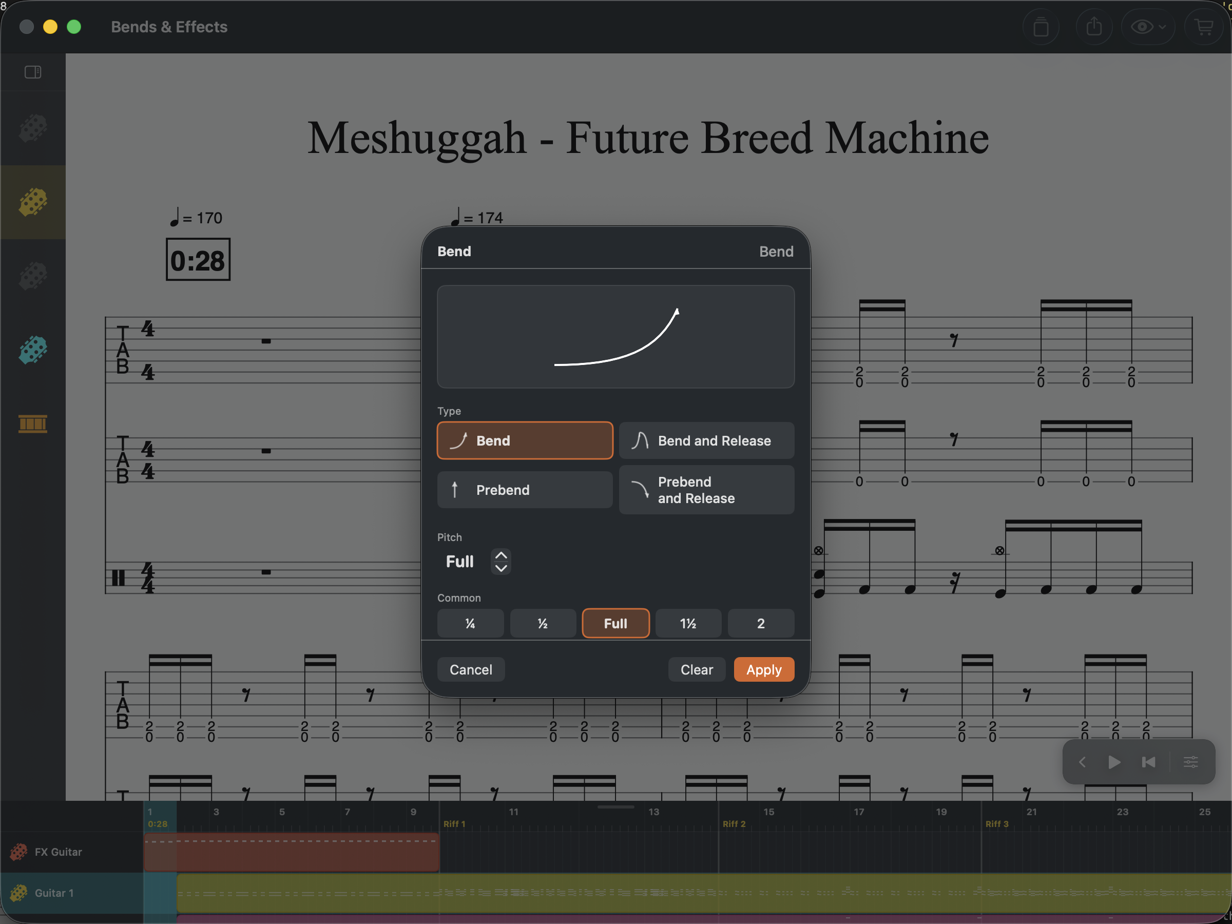Image resolution: width=1232 pixels, height=924 pixels.
Task: Select the Prebend type option
Action: [x=525, y=490]
